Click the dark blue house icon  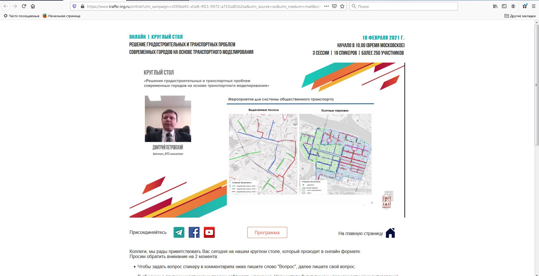pos(390,233)
